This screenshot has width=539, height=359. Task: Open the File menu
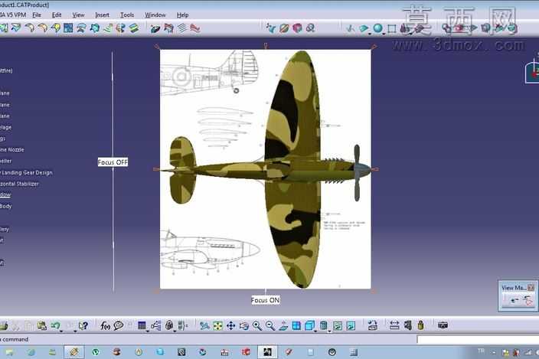tap(37, 15)
